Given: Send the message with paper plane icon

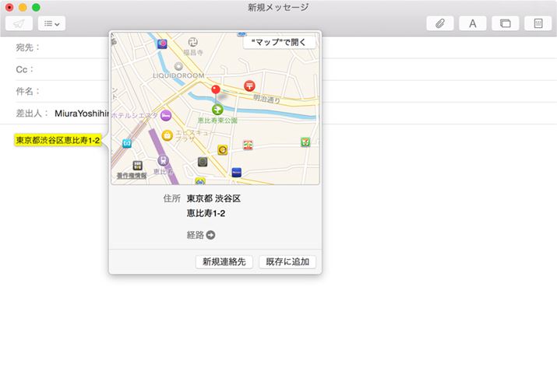Looking at the screenshot, I should click(x=19, y=24).
